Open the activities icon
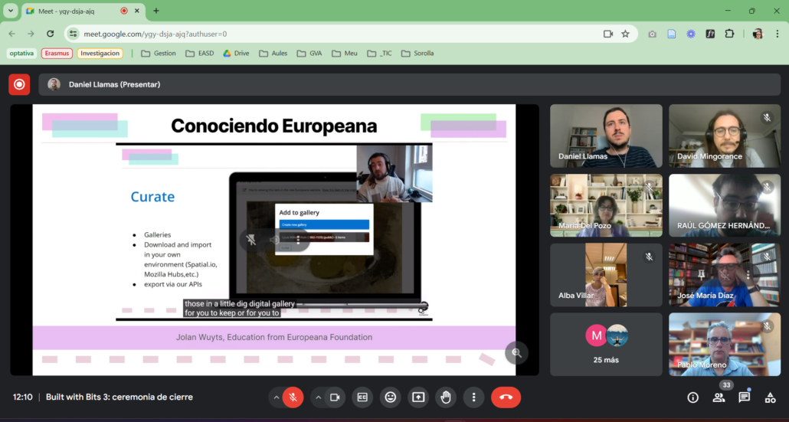 770,397
